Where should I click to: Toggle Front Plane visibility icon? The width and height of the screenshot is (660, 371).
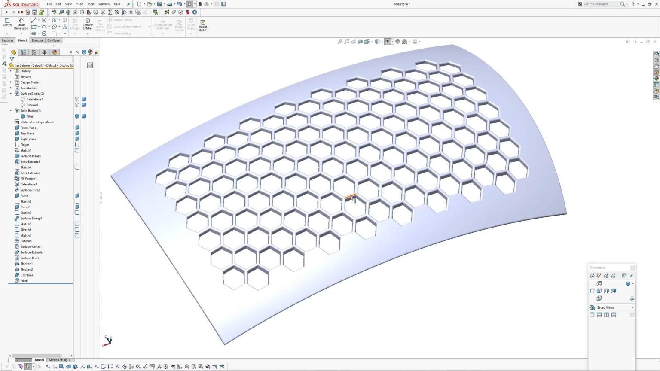click(77, 128)
